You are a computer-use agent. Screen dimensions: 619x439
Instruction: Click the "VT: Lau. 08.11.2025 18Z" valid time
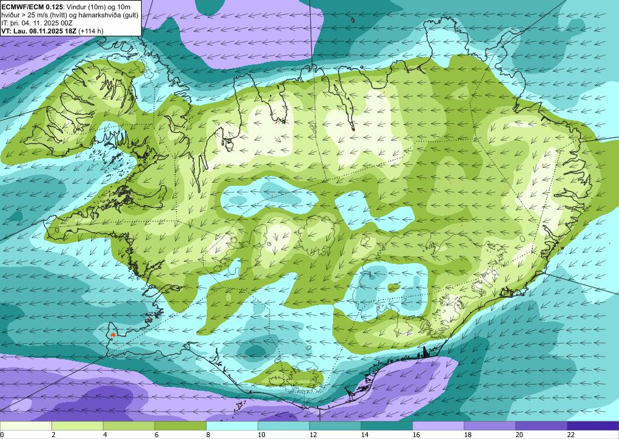coord(39,30)
